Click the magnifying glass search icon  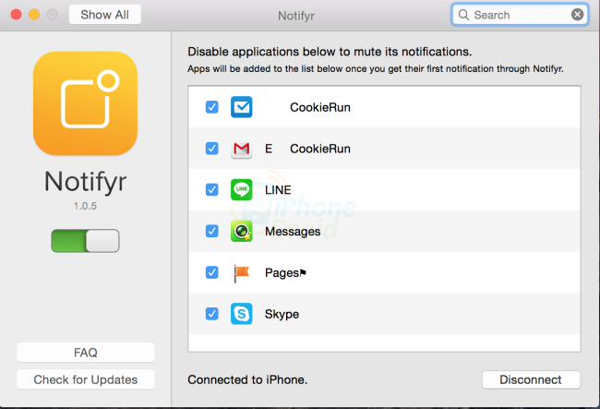coord(463,15)
